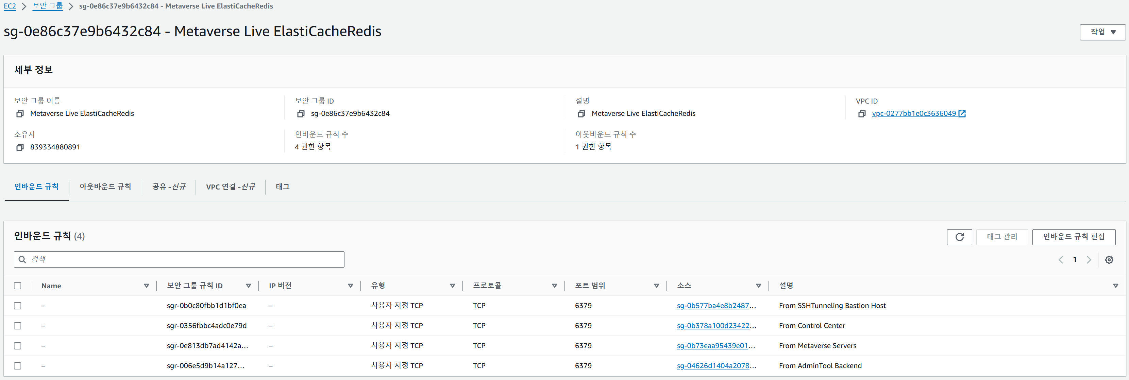
Task: Go to next page of rules
Action: 1089,259
